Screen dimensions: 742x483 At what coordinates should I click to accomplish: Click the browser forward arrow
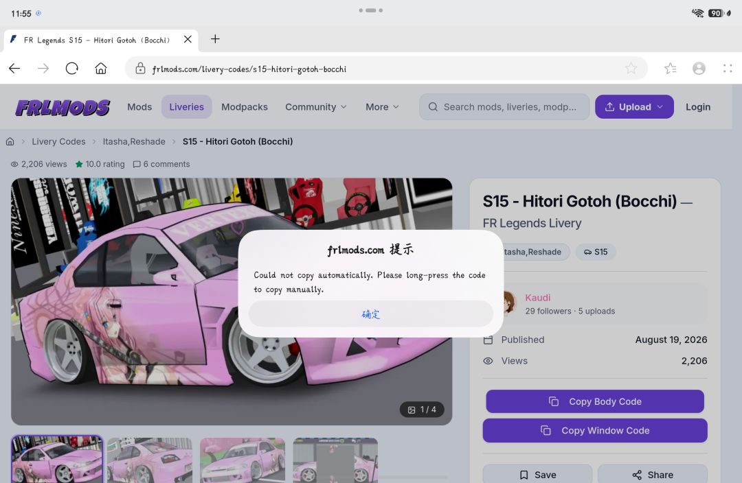point(43,69)
